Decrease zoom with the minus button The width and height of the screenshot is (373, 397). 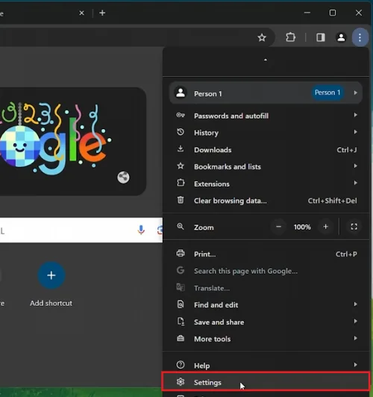[x=278, y=227]
